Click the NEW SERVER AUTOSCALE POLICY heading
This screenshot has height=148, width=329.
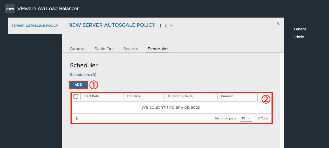[112, 25]
